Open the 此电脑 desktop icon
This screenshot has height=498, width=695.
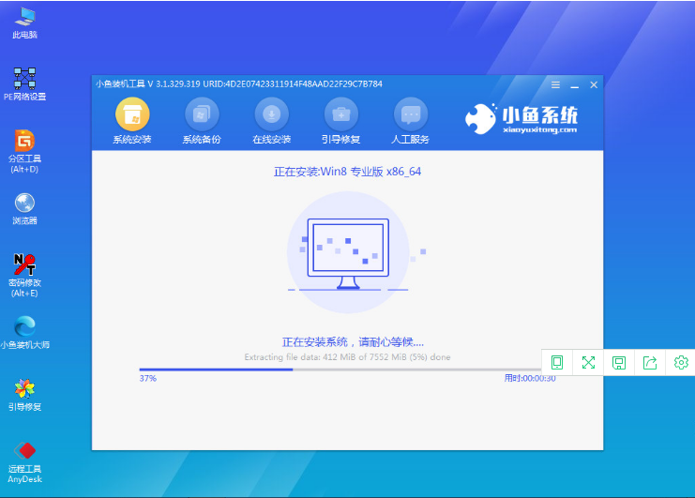point(24,23)
